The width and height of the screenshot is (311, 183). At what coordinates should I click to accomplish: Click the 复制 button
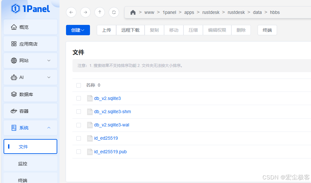point(154,30)
